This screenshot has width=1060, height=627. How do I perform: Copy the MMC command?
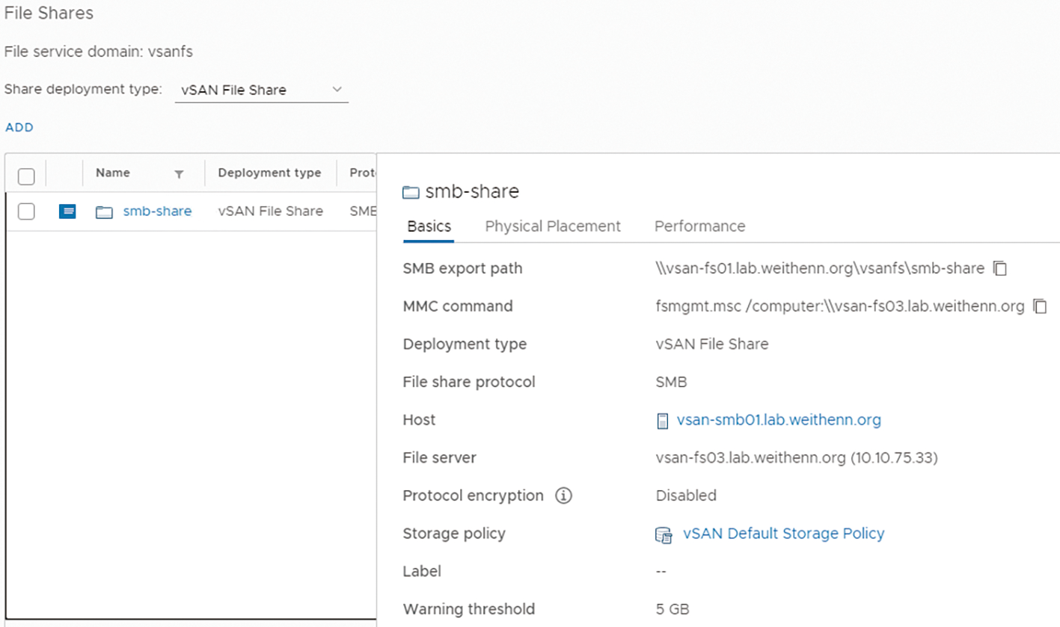coord(1039,306)
